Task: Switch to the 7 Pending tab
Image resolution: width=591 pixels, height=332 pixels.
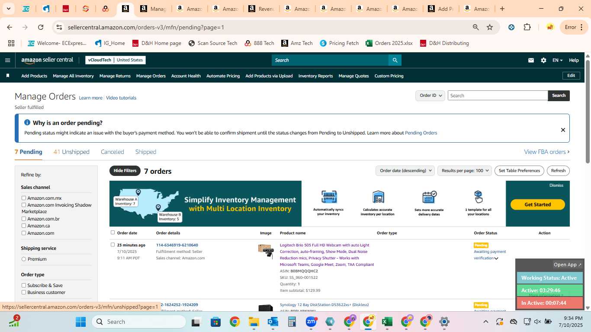Action: click(29, 152)
